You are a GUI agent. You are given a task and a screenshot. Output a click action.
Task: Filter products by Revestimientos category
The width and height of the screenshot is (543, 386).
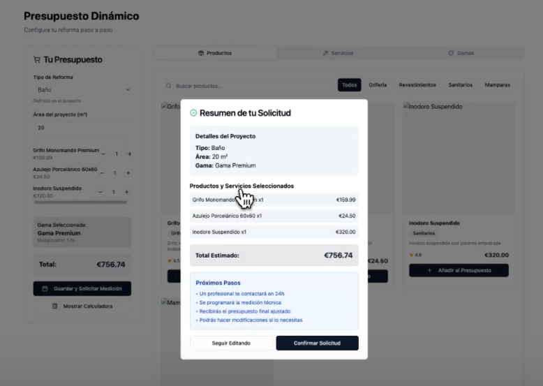click(417, 85)
